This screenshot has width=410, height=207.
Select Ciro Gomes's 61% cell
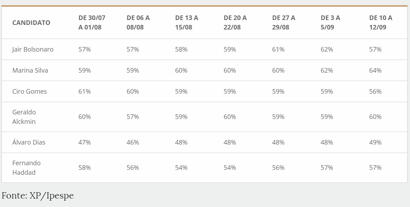click(84, 92)
